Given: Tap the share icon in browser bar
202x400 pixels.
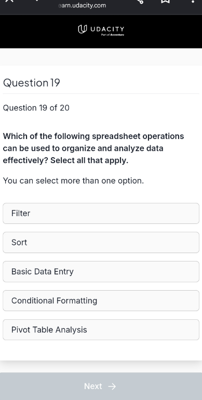Looking at the screenshot, I should click(140, 1).
